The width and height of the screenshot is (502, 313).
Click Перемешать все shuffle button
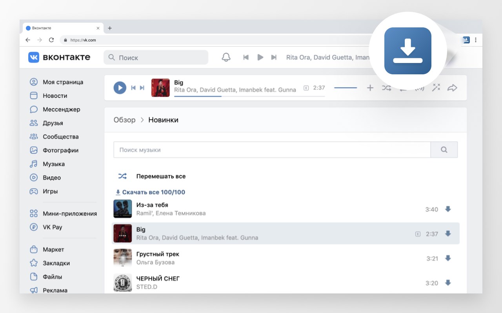[152, 176]
